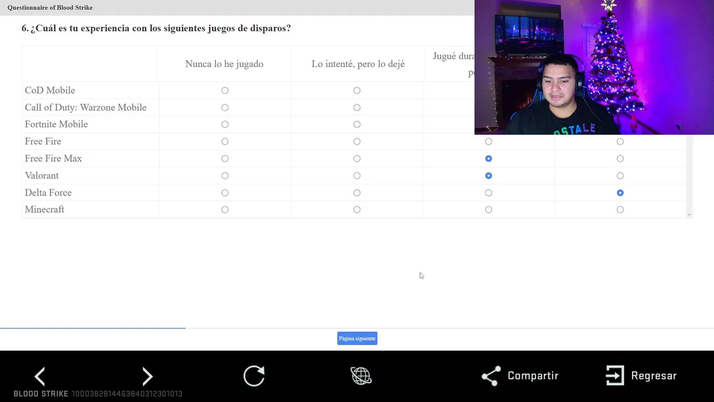Select fourth column option for Free Fire Max
Viewport: 714px width, 402px height.
[x=620, y=159]
